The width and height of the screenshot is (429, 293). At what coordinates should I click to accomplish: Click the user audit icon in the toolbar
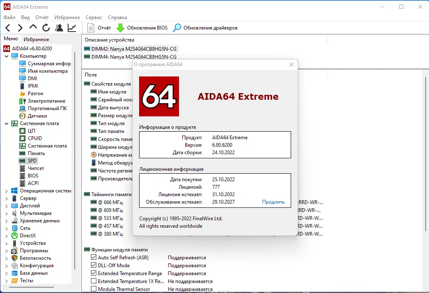(59, 27)
